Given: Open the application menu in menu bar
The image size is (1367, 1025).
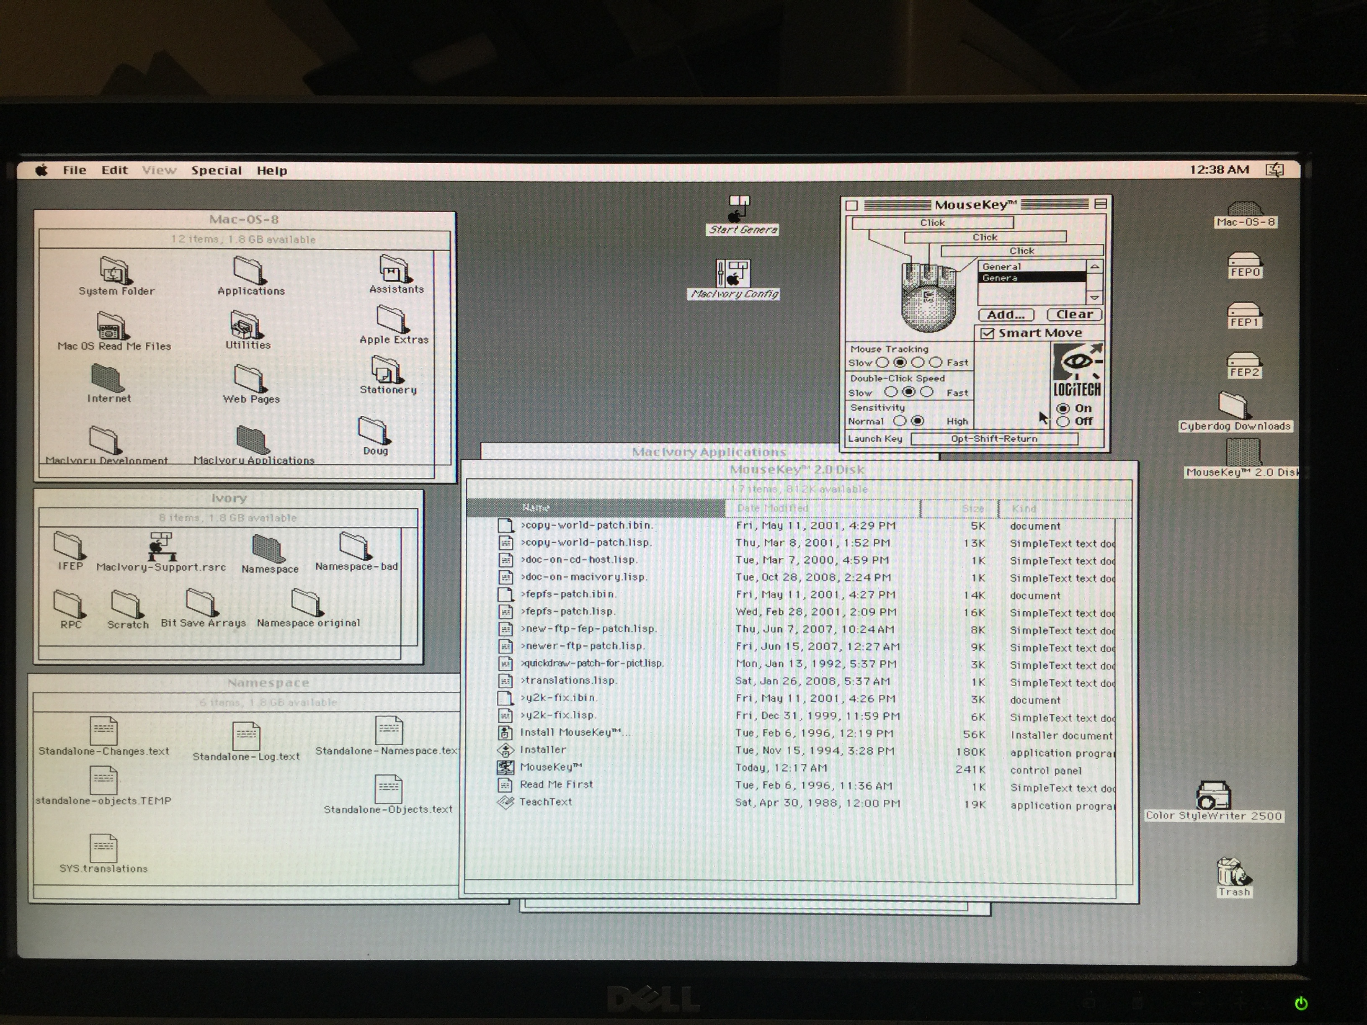Looking at the screenshot, I should pos(1274,170).
